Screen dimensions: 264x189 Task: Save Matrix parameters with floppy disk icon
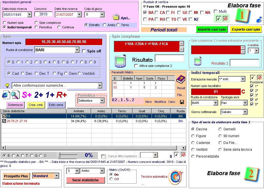(182, 102)
